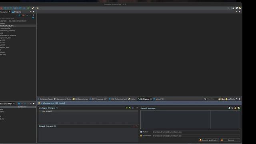The height and width of the screenshot is (144, 256).
Task: Select performance_schema in Navigator tree
Action: point(8,36)
